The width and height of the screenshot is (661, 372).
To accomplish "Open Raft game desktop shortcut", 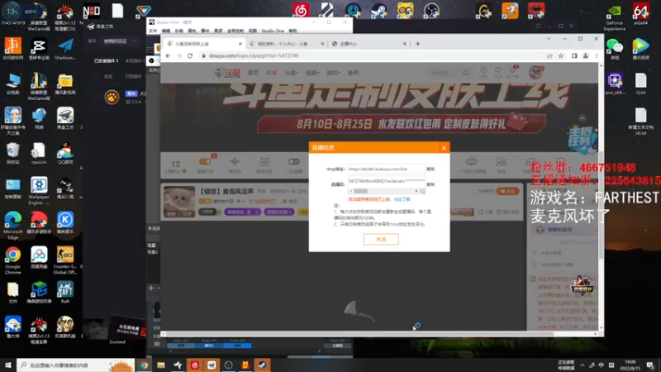I will click(x=65, y=293).
